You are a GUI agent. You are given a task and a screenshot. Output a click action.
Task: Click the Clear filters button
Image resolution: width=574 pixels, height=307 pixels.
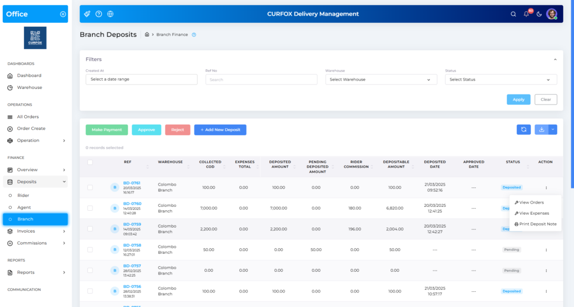click(x=546, y=100)
